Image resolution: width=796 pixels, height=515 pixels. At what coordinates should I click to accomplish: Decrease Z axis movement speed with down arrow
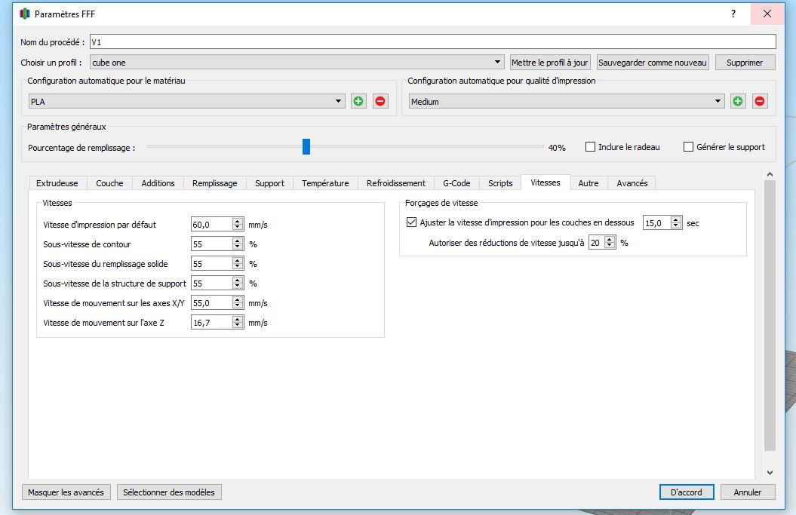pyautogui.click(x=238, y=325)
